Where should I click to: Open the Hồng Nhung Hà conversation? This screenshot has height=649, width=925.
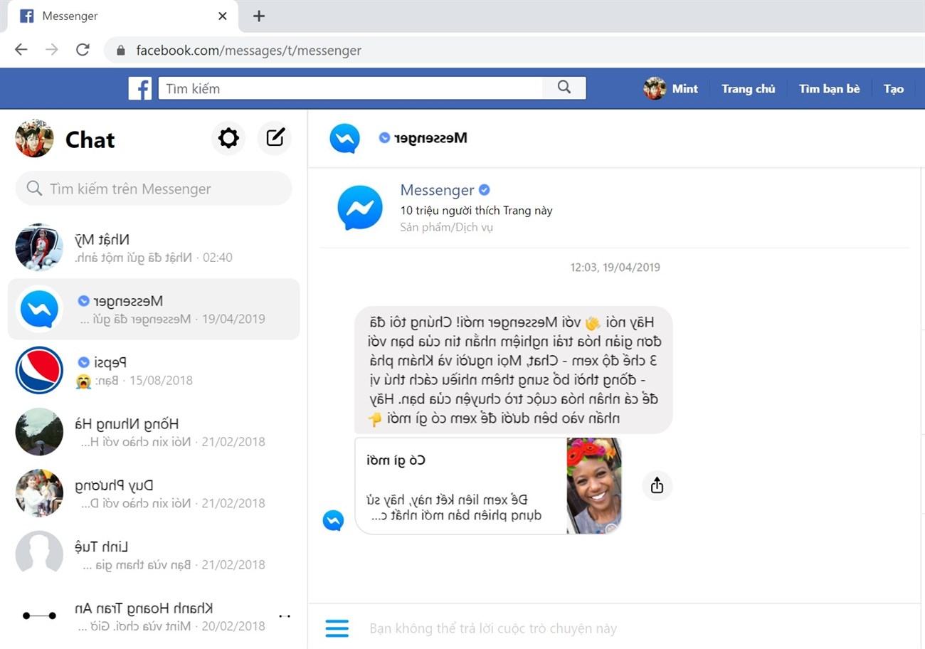(x=154, y=432)
